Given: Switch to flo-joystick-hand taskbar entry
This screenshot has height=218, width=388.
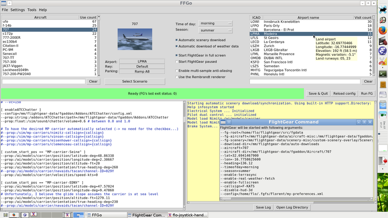Looking at the screenshot, I should [188, 215].
